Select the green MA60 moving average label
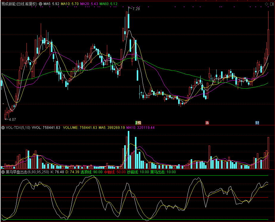The image size is (275, 222). click(108, 4)
